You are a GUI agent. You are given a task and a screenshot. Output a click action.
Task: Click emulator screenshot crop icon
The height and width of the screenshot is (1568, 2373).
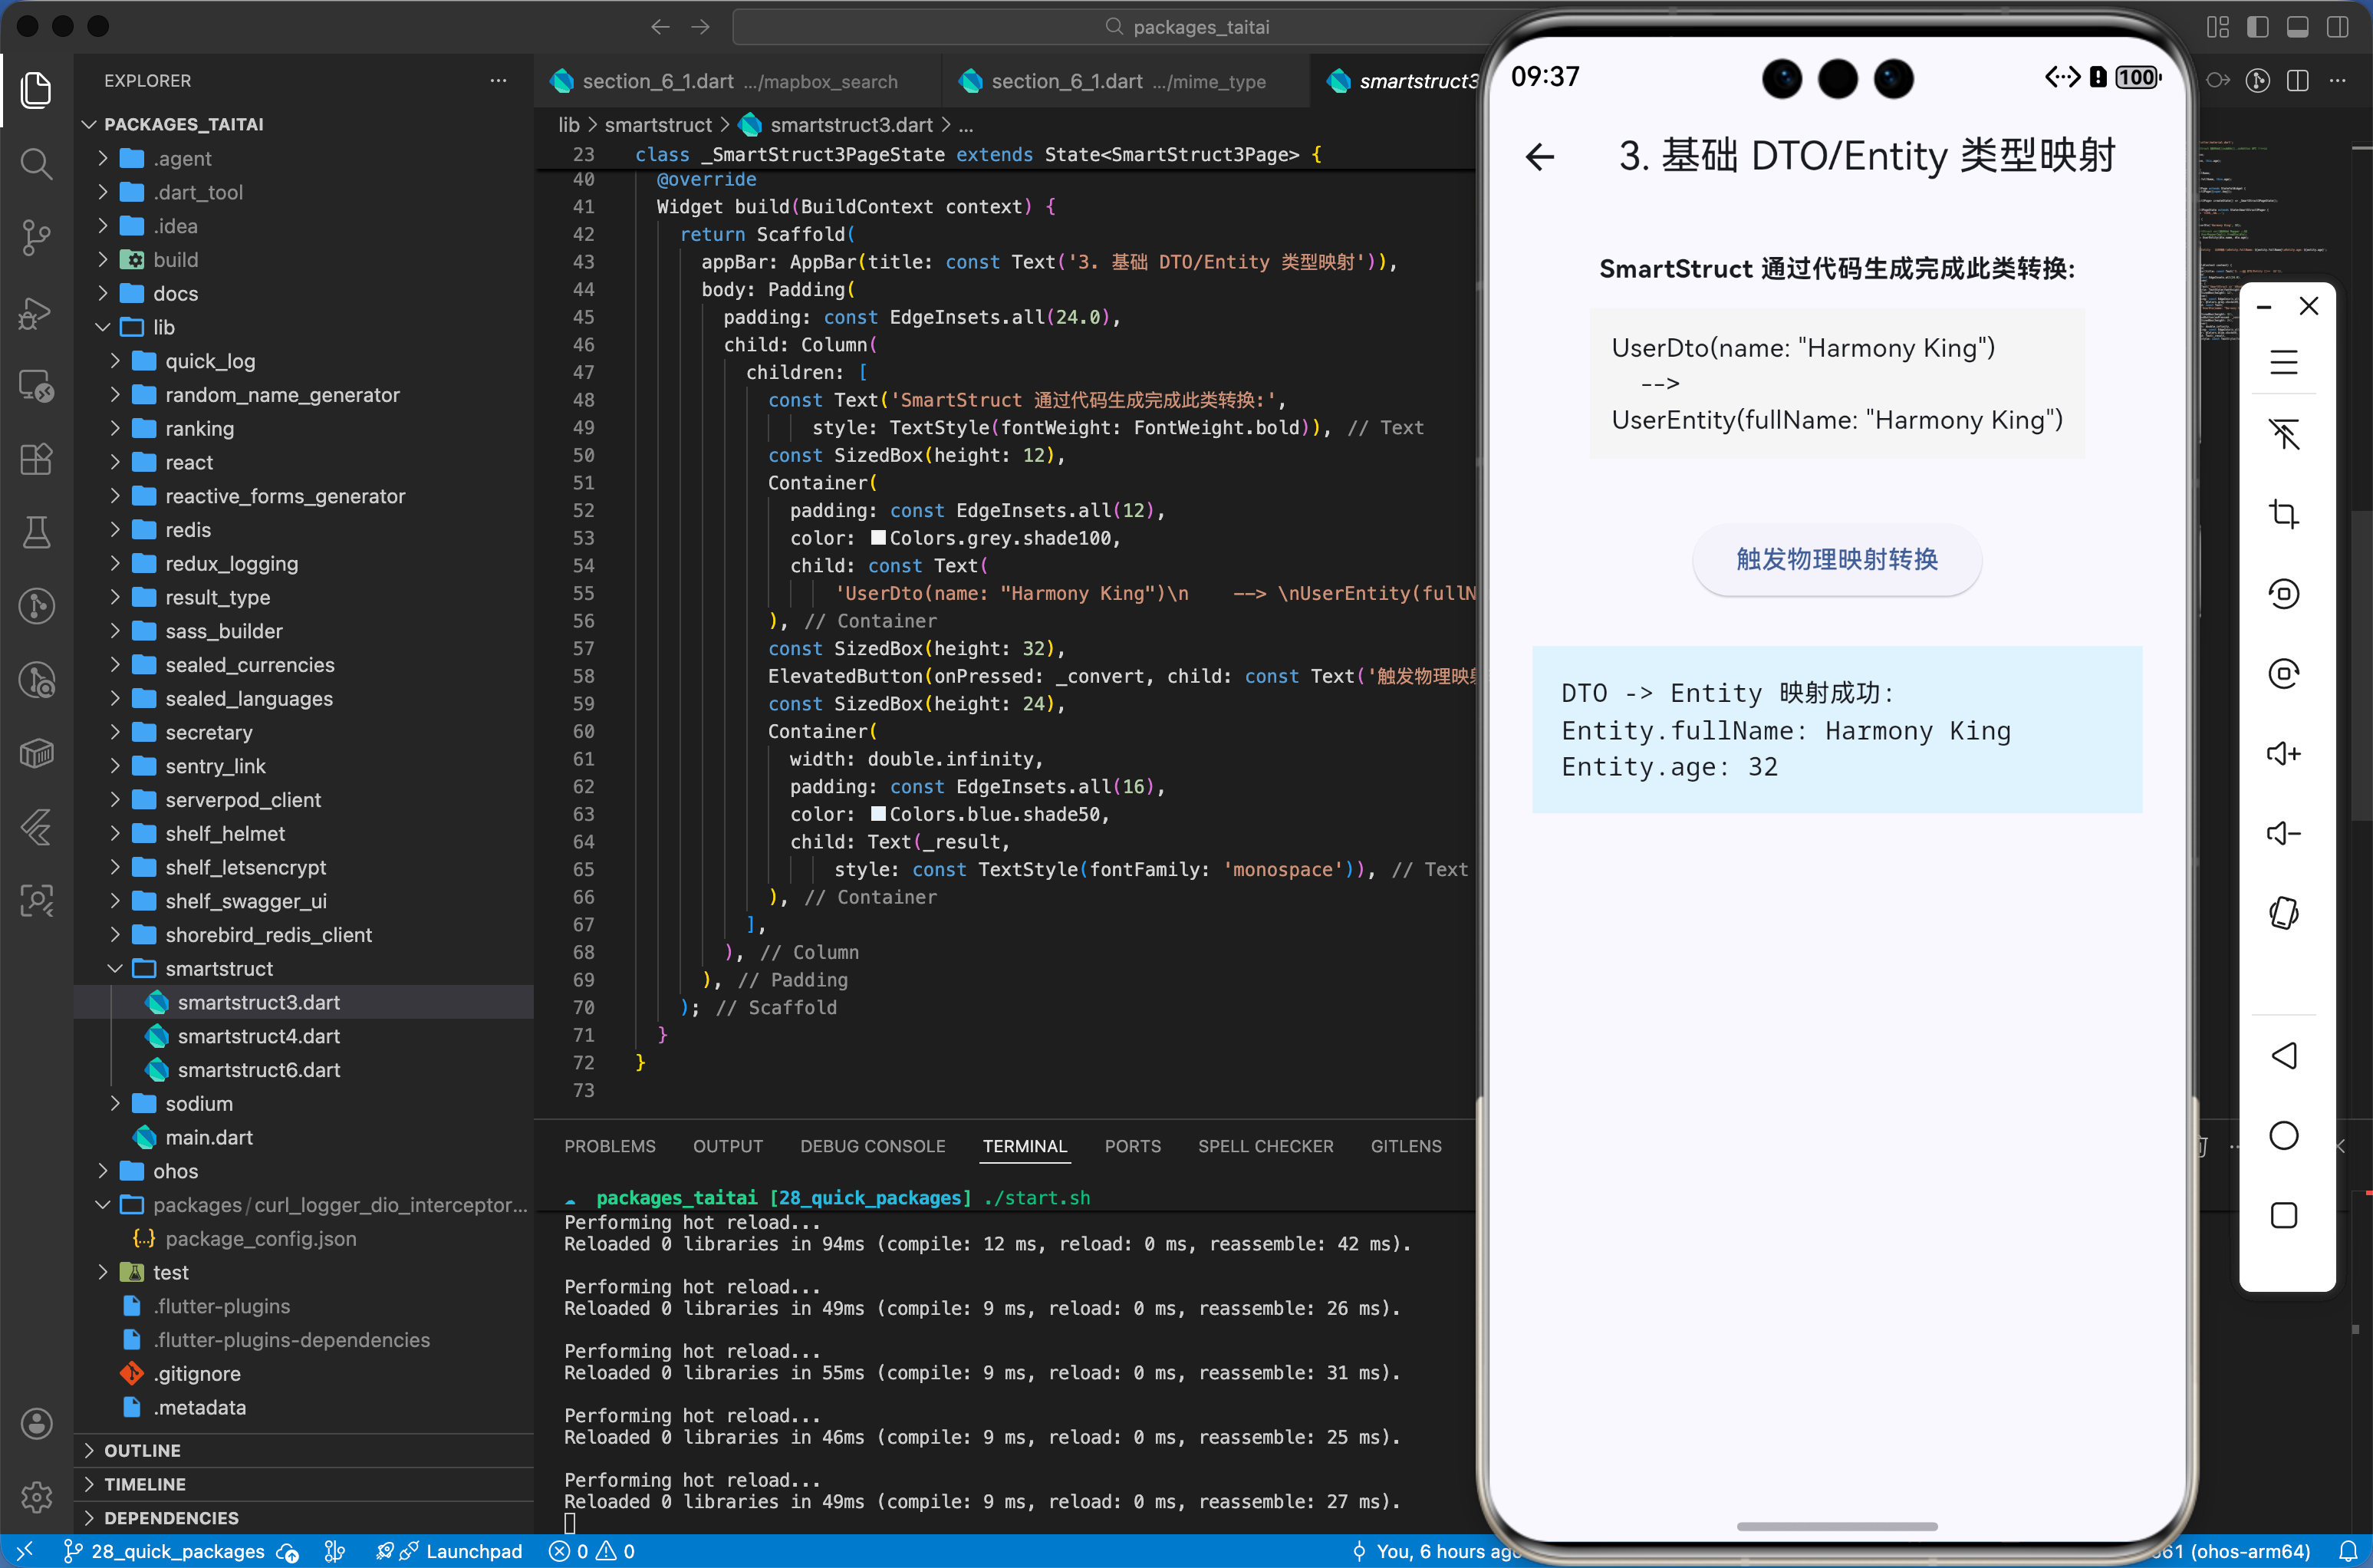click(x=2283, y=514)
